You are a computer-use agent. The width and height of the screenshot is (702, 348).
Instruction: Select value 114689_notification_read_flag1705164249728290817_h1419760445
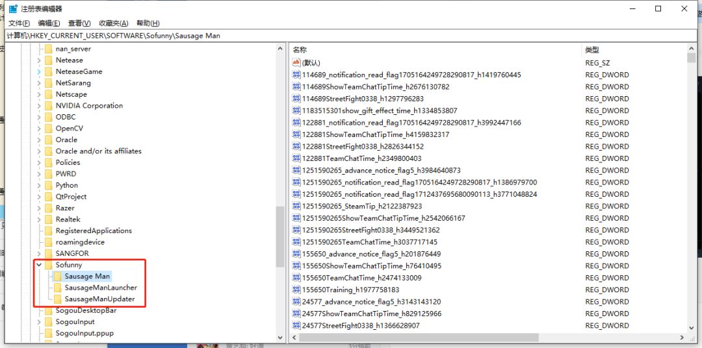click(411, 75)
